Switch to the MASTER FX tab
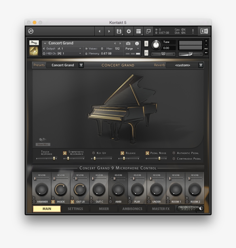 point(161,209)
